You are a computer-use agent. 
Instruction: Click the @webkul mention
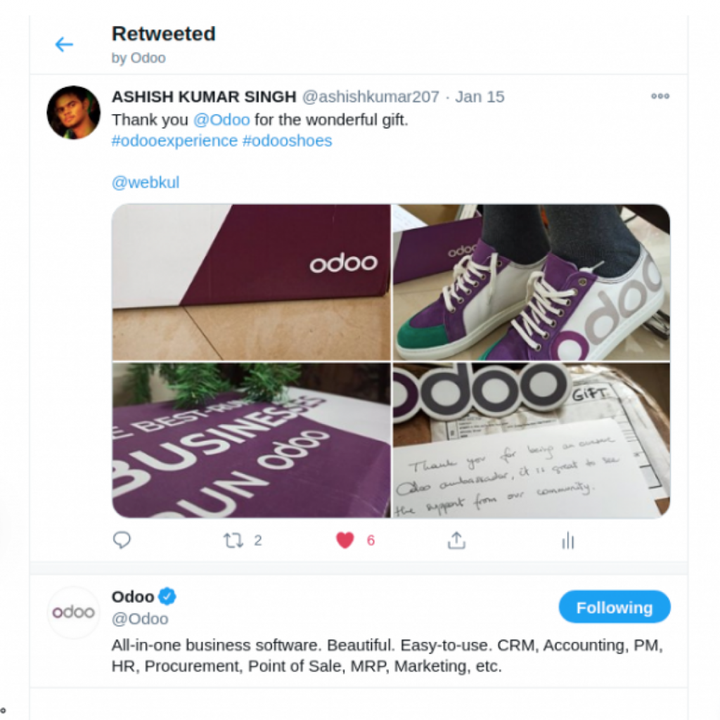click(x=146, y=183)
